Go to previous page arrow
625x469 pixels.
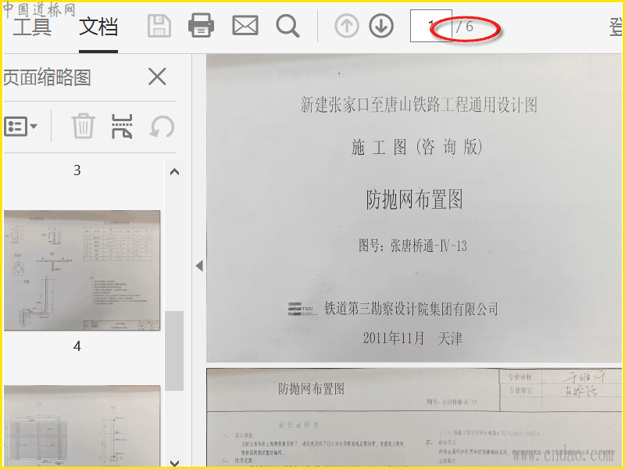346,26
